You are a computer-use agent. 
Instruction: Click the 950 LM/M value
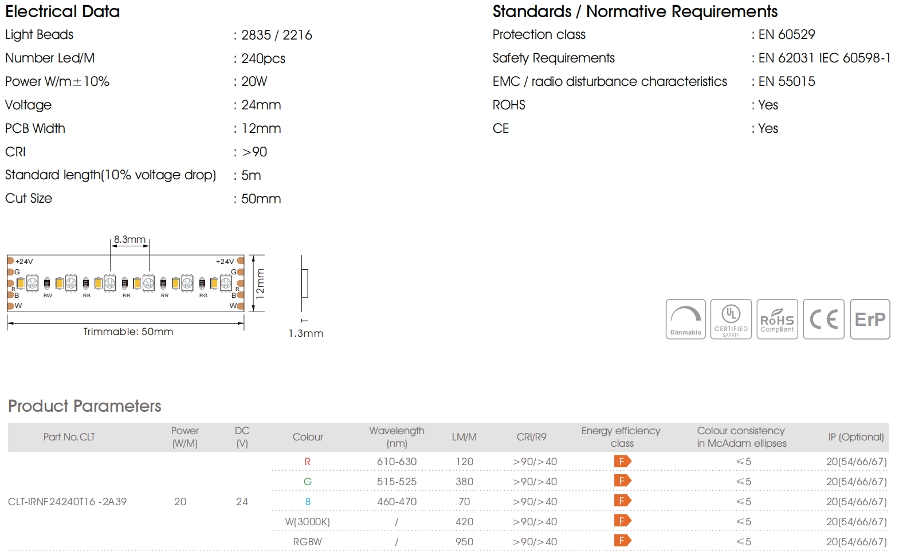click(x=464, y=542)
